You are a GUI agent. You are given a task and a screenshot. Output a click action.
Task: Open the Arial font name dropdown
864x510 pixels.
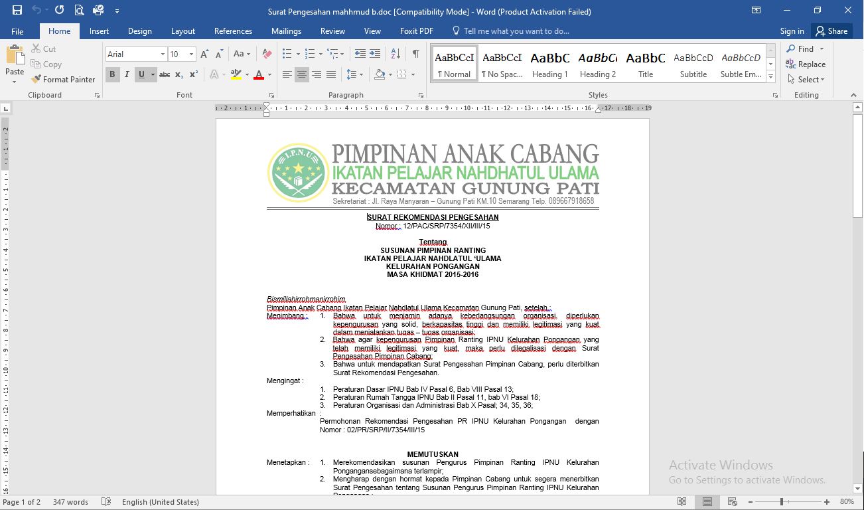coord(163,54)
